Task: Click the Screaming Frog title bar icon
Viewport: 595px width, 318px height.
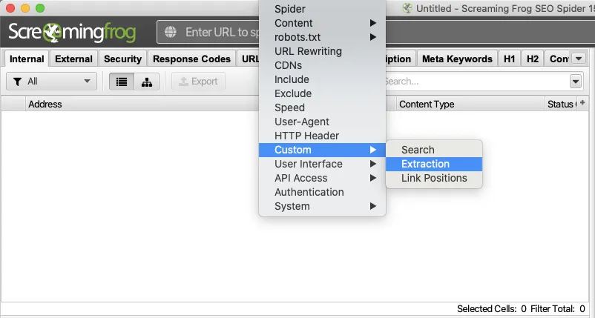Action: point(407,8)
